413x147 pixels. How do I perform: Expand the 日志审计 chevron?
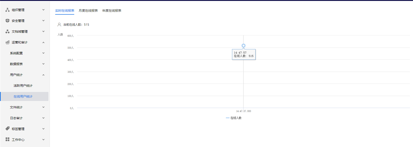coord(43,118)
